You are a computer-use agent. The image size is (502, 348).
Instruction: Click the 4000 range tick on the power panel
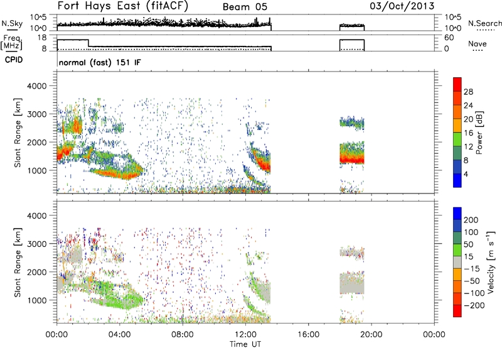pos(36,86)
